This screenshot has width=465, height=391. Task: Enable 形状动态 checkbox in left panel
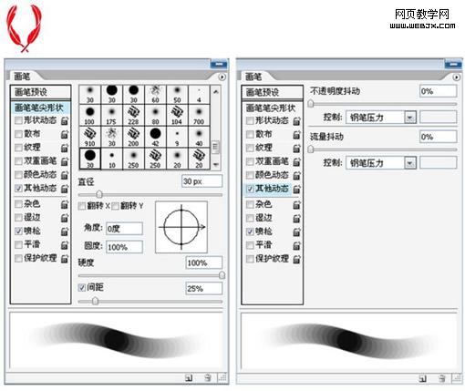[x=18, y=120]
